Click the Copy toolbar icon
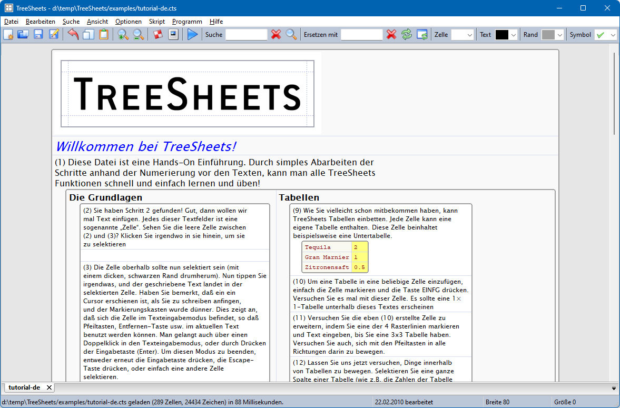620x408 pixels. (x=88, y=35)
